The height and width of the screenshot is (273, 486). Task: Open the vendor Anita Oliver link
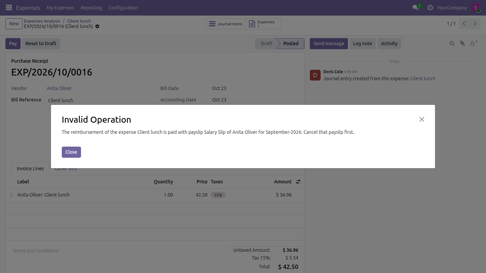59,88
